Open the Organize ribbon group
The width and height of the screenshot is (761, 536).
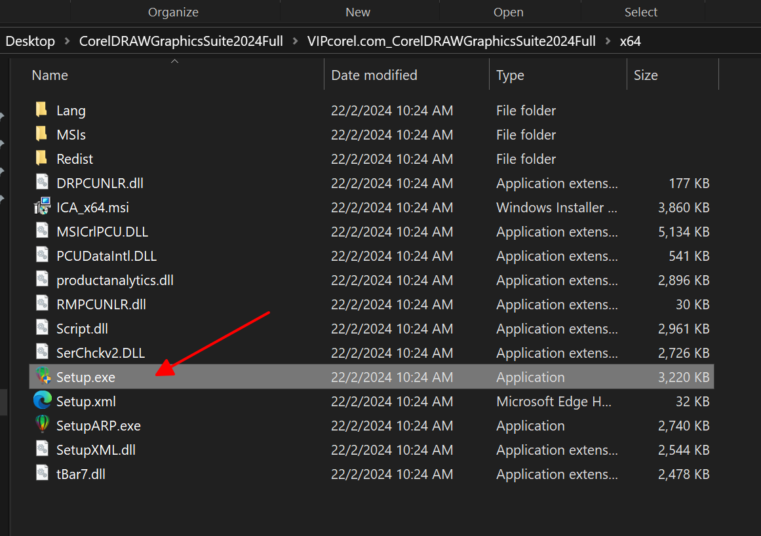click(173, 12)
